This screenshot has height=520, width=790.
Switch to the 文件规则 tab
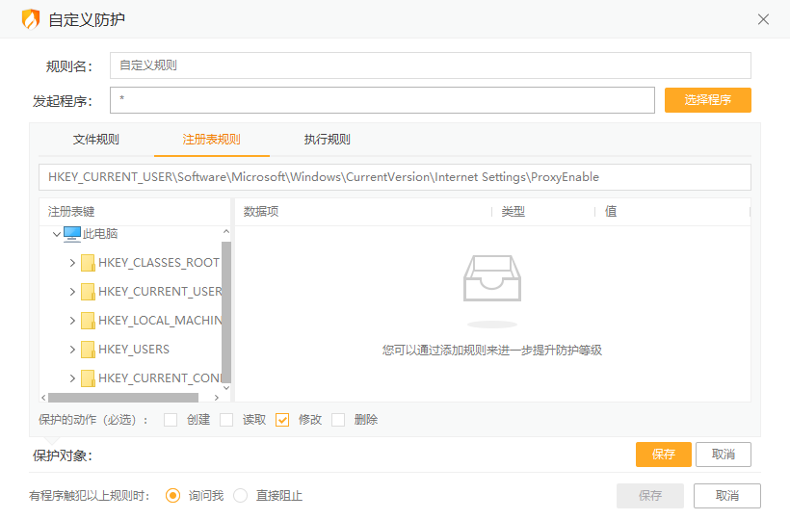point(96,140)
